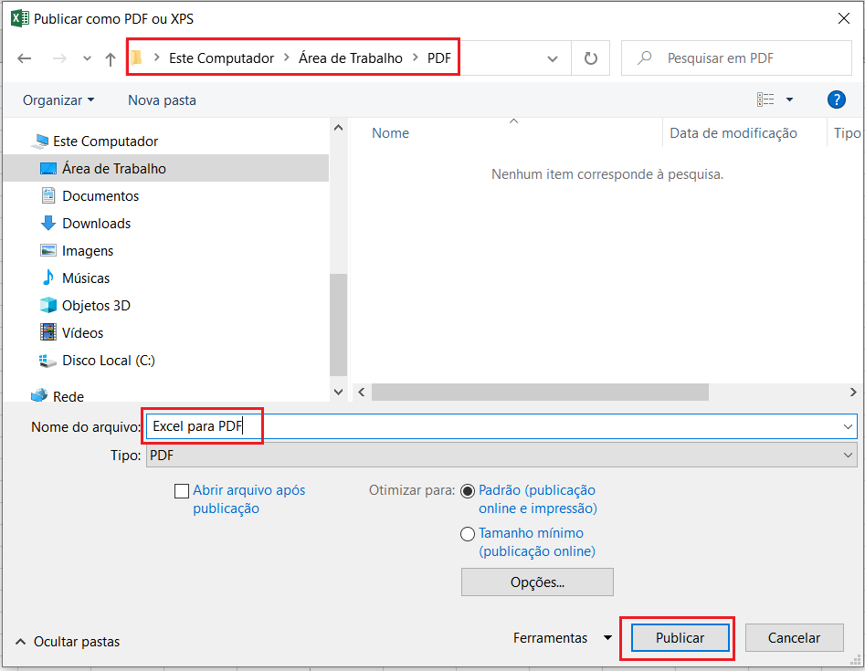Select Padrão optimization radio button
Viewport: 865px width, 671px height.
(x=468, y=491)
